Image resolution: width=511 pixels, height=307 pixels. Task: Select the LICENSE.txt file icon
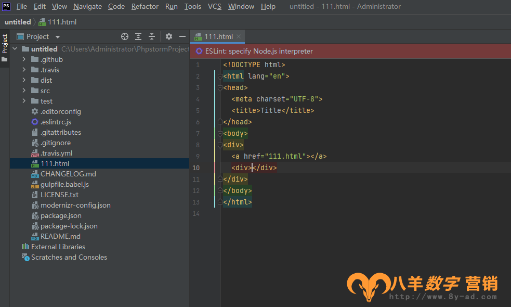click(x=34, y=195)
